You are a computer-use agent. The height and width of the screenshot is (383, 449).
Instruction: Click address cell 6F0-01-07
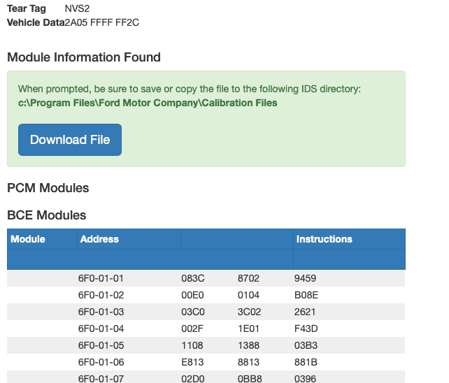pos(101,378)
